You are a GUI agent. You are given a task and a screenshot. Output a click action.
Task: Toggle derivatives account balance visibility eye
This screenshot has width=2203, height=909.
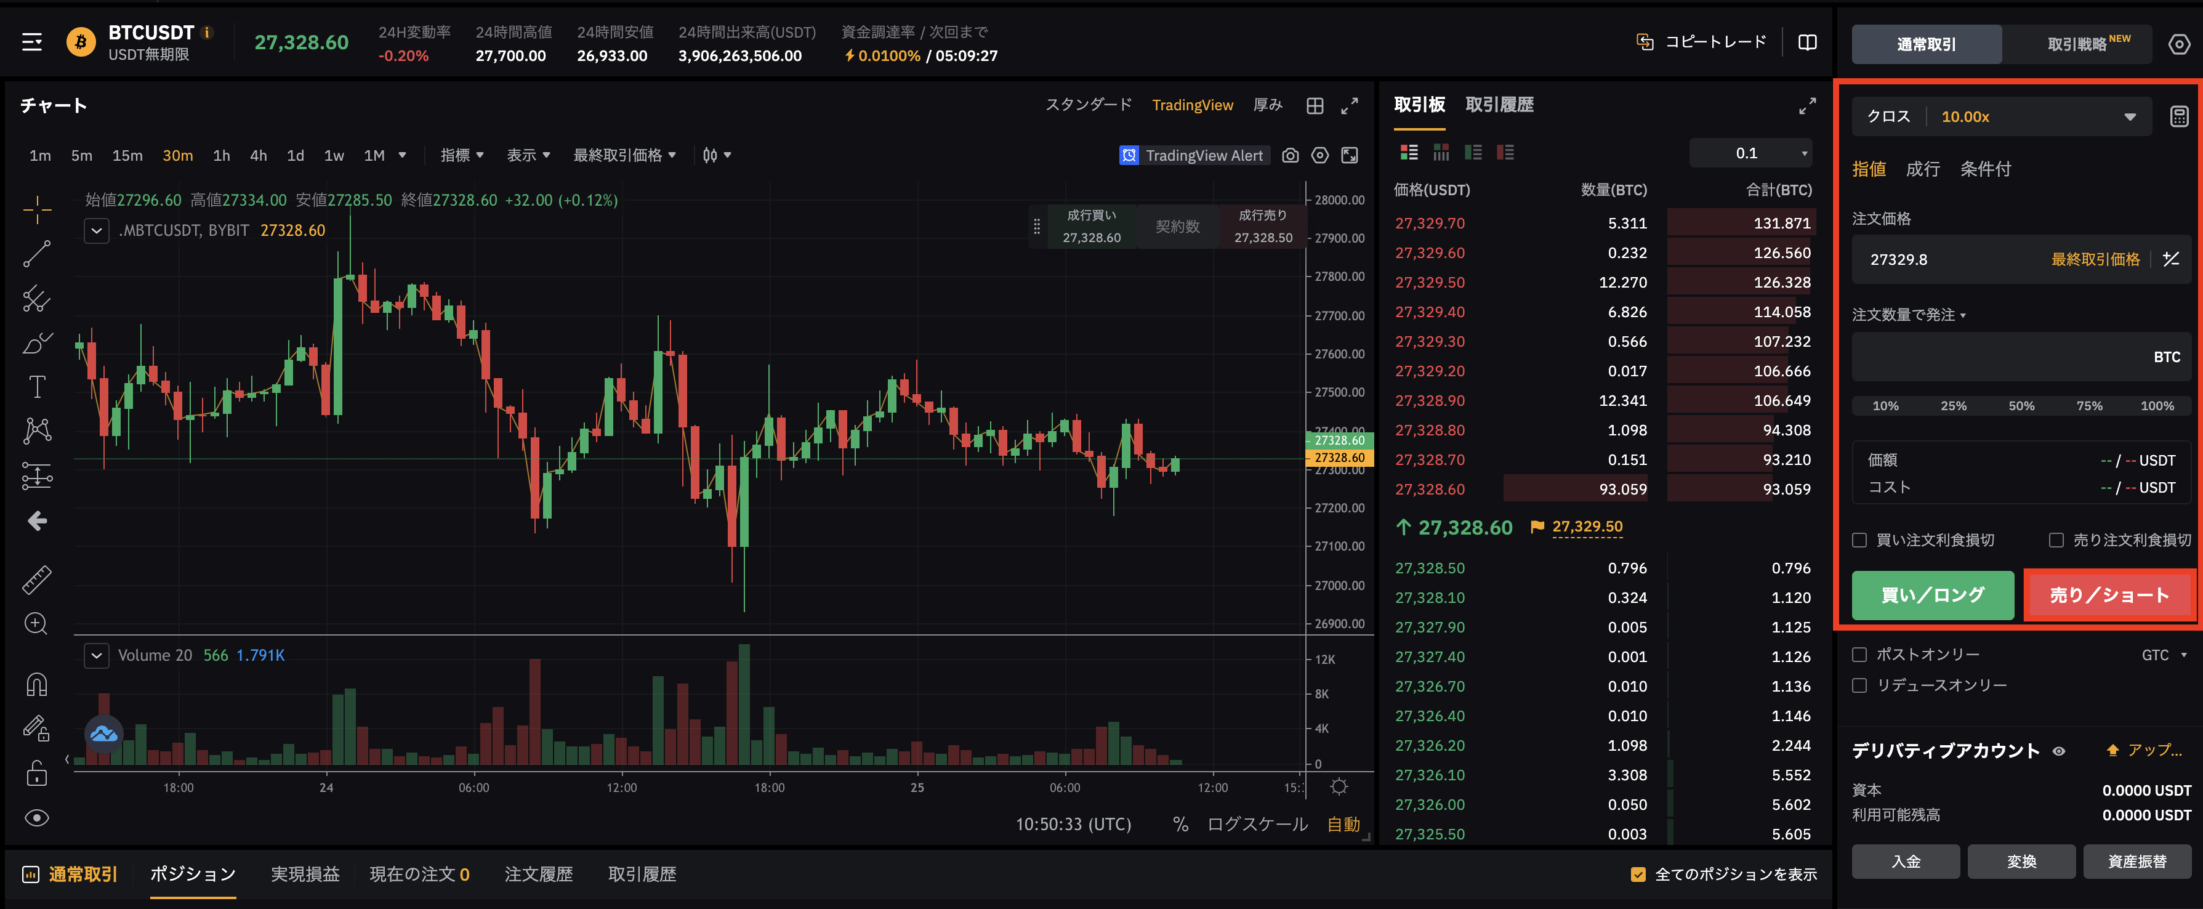pos(2060,752)
